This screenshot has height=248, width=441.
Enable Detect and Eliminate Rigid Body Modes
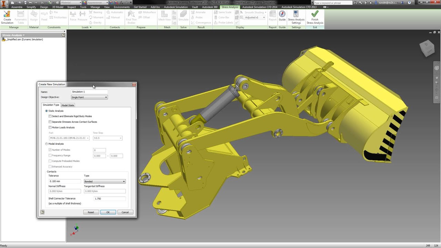pyautogui.click(x=50, y=116)
